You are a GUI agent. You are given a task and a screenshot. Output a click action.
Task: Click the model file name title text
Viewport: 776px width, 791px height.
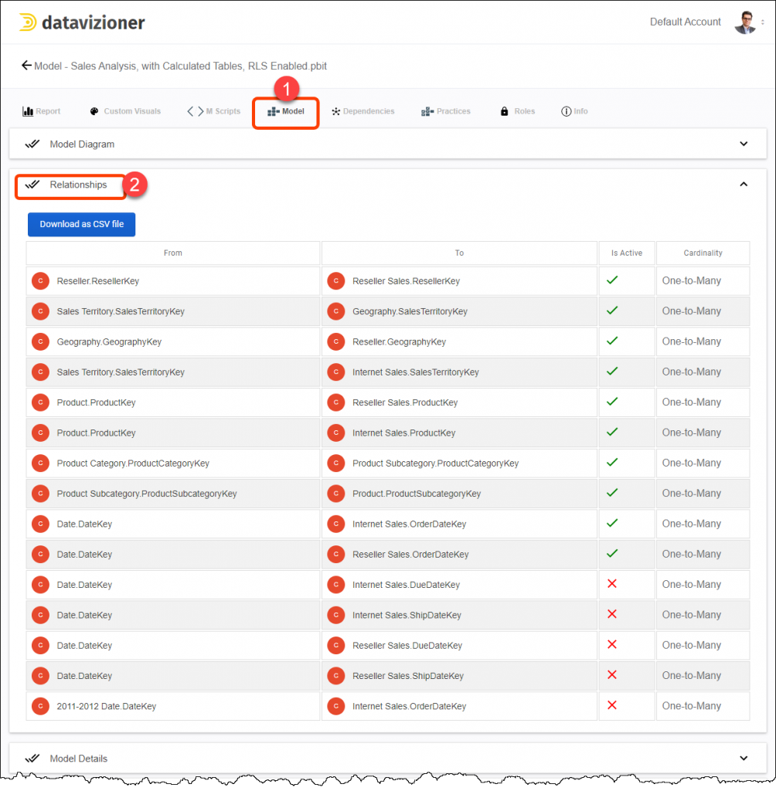point(180,66)
